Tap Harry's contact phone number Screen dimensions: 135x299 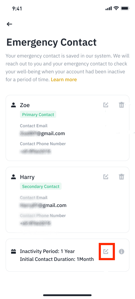(36, 223)
